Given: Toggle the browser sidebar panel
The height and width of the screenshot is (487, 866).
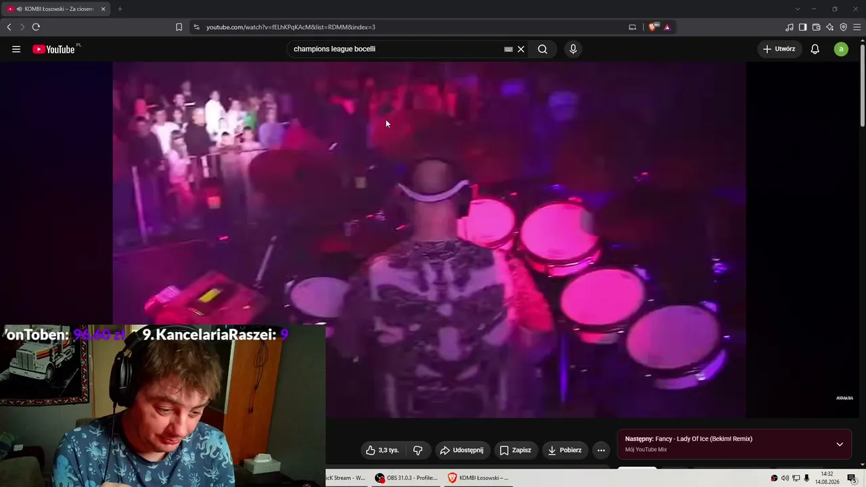Looking at the screenshot, I should tap(802, 27).
